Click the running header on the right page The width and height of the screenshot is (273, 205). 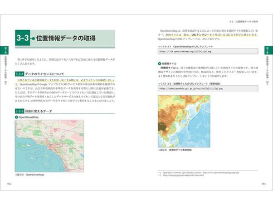(x=243, y=22)
